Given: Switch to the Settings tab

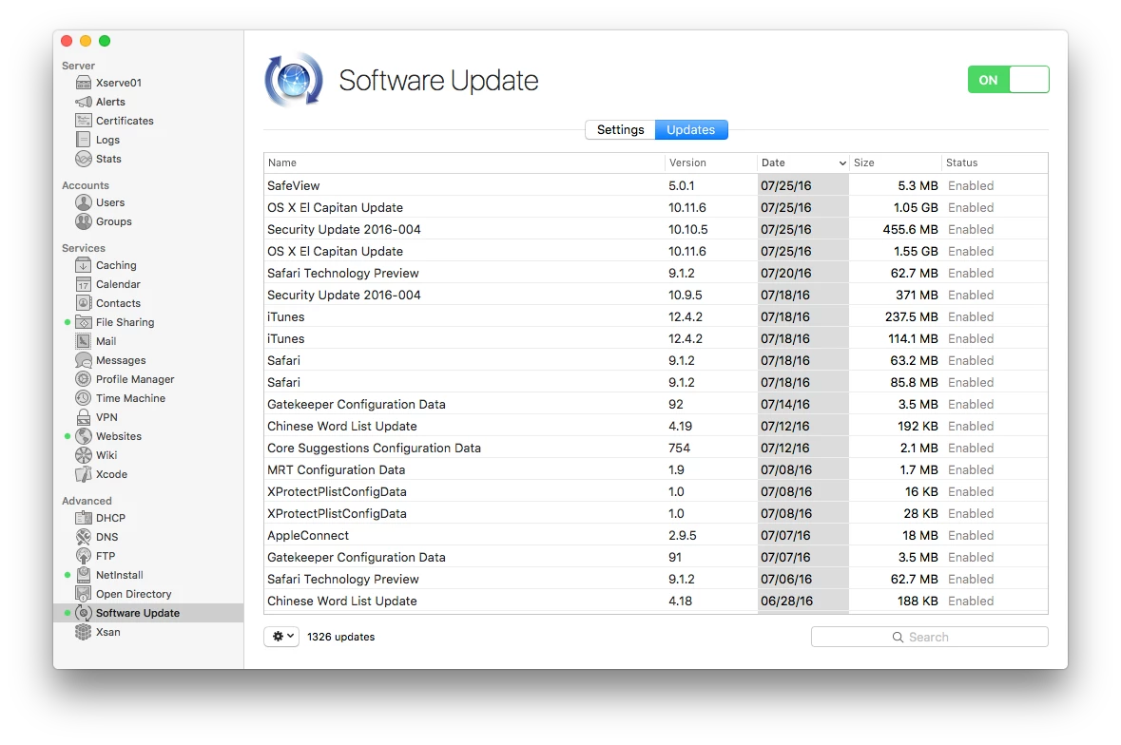Looking at the screenshot, I should [620, 130].
